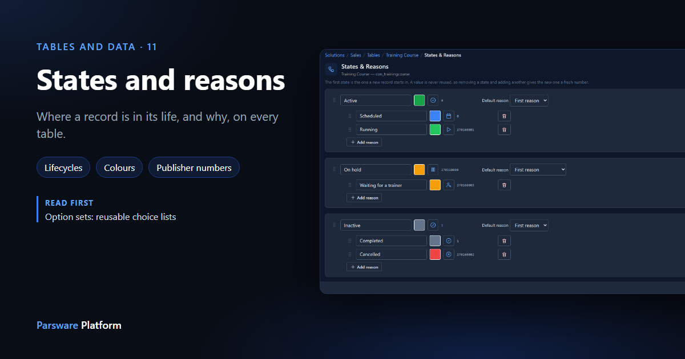Pick the grey colour swatch of Completed
Screen dimensions: 685x359
(x=435, y=240)
